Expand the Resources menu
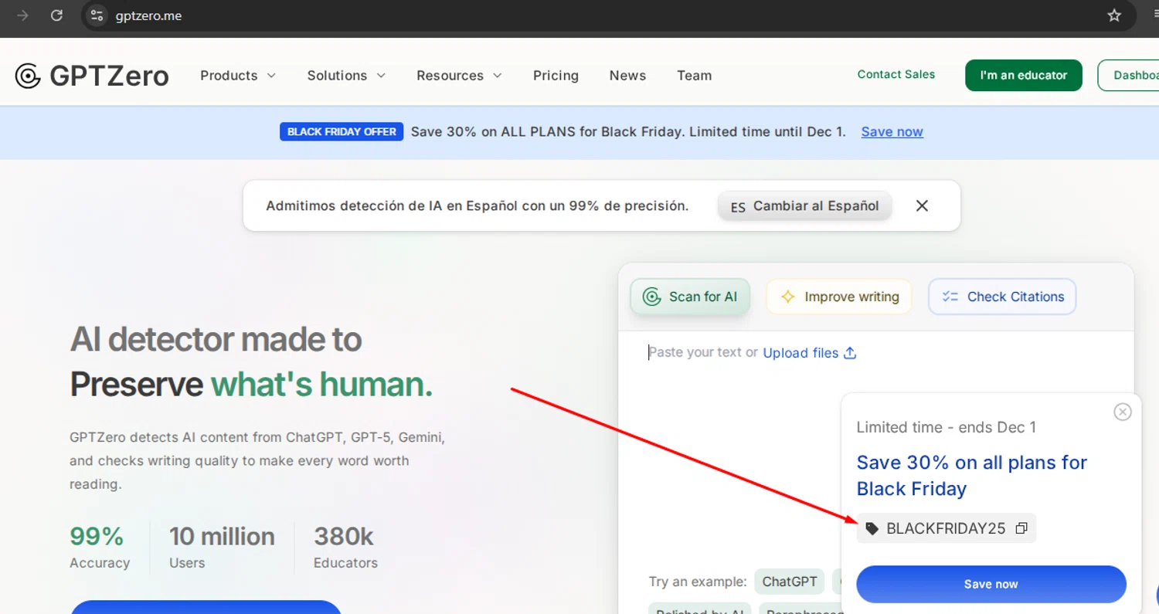This screenshot has height=614, width=1159. point(459,76)
